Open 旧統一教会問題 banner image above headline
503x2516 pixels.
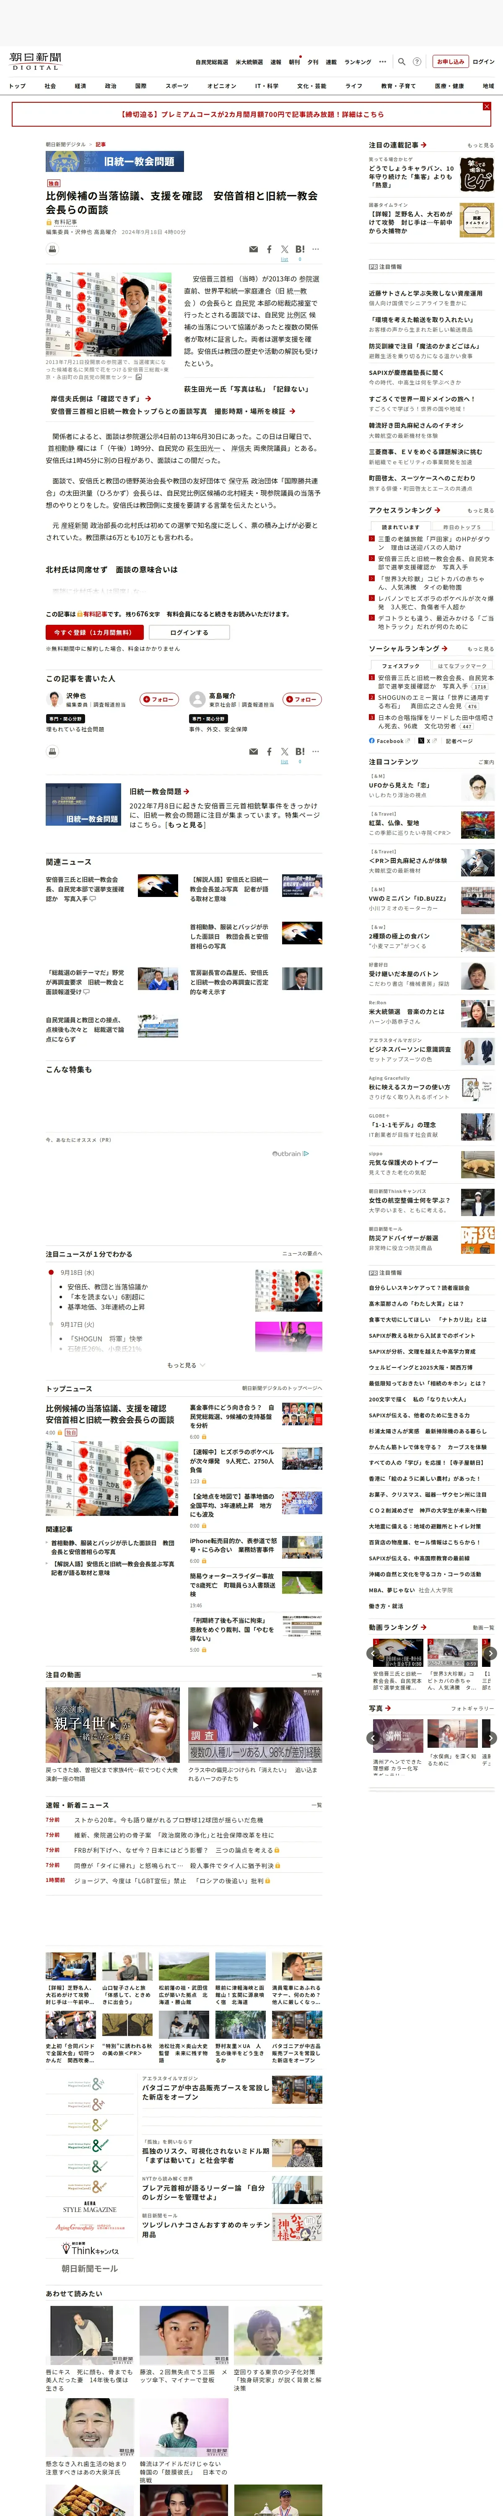(x=115, y=161)
